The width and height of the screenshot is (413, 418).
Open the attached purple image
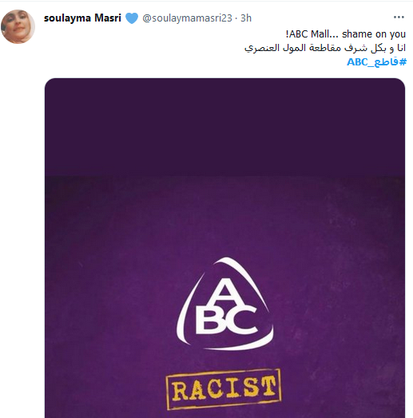coord(224,248)
